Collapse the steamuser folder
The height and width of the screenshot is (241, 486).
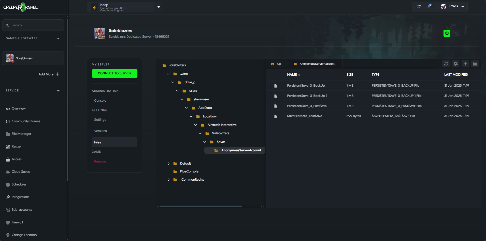(x=182, y=99)
